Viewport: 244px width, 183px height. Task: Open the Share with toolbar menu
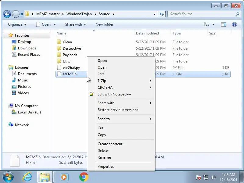click(x=76, y=24)
